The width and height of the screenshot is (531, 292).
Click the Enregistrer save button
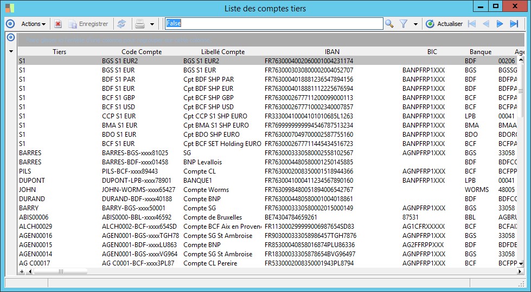pos(89,24)
